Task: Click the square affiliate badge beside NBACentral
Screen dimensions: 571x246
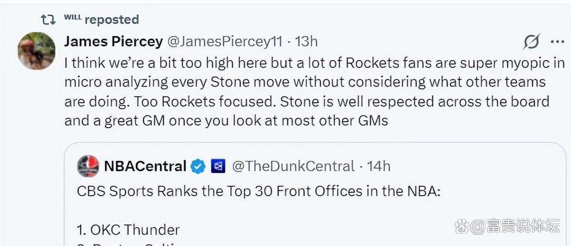Action: [x=218, y=166]
